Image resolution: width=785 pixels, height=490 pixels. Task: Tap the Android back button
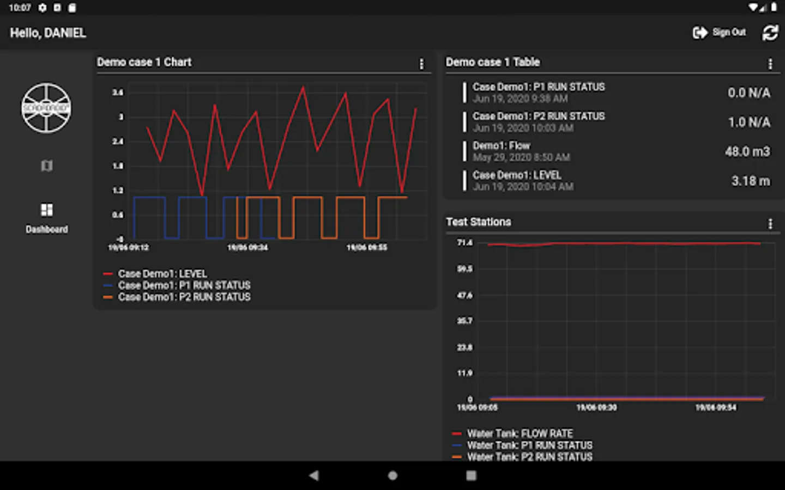pyautogui.click(x=314, y=475)
